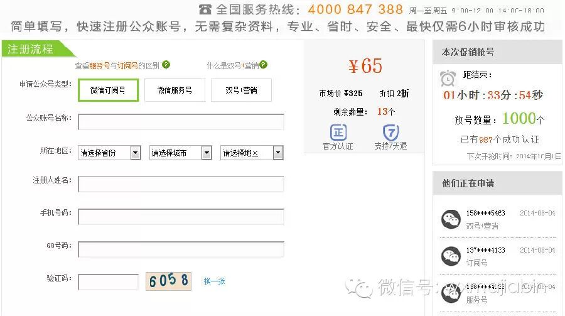
Task: Click the 申请公众号类型 field label
Action: tap(46, 84)
